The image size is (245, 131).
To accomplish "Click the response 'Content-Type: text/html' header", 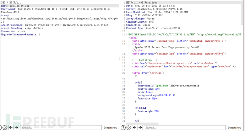I will (153, 28).
